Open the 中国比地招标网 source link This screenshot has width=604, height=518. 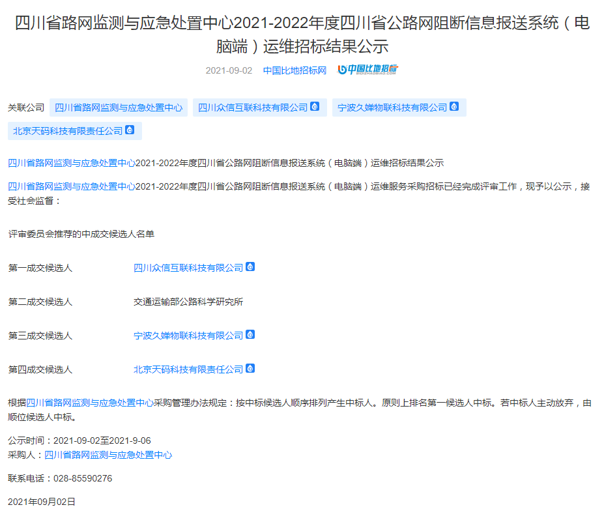[x=295, y=70]
